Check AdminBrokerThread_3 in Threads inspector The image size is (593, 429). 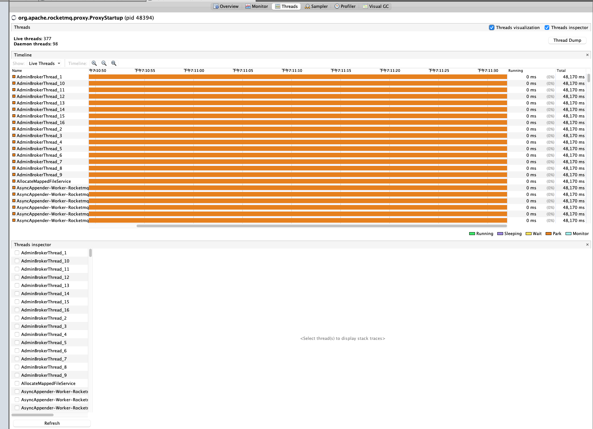click(x=17, y=326)
